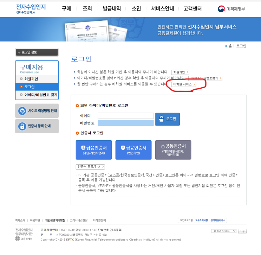Viewport: 261px width, 255px height.
Task: Open the 발급내역 top menu
Action: pyautogui.click(x=111, y=8)
